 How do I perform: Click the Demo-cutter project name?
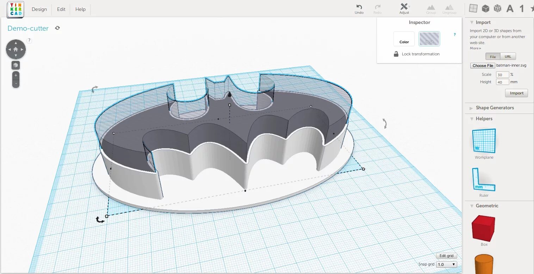pyautogui.click(x=28, y=29)
